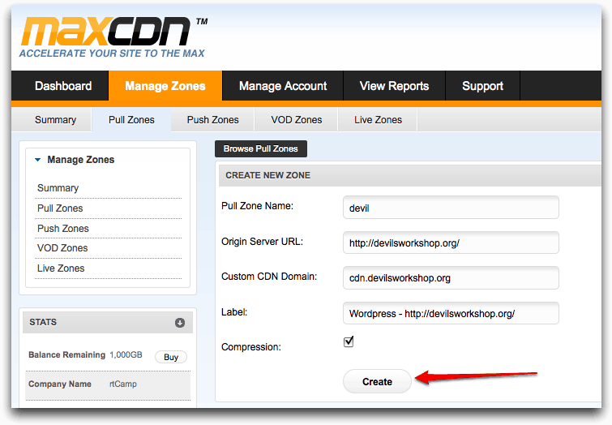Go to Manage Account tab

coord(283,86)
